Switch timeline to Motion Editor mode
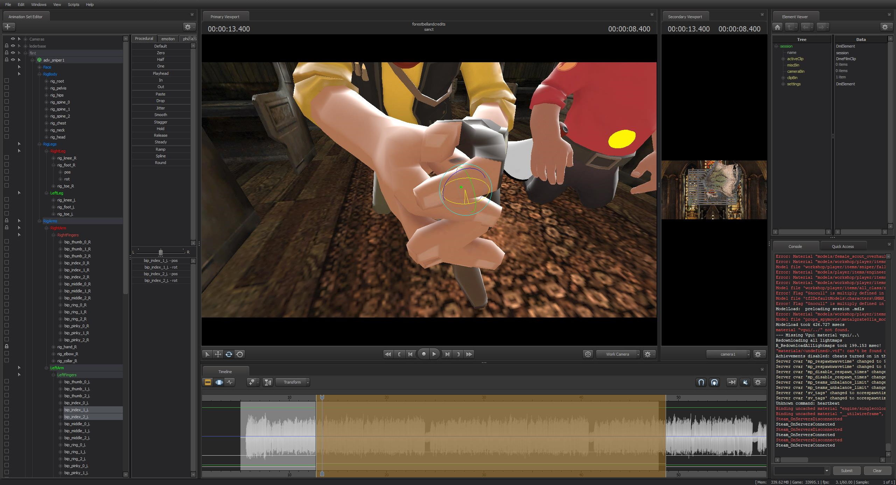 pyautogui.click(x=219, y=382)
